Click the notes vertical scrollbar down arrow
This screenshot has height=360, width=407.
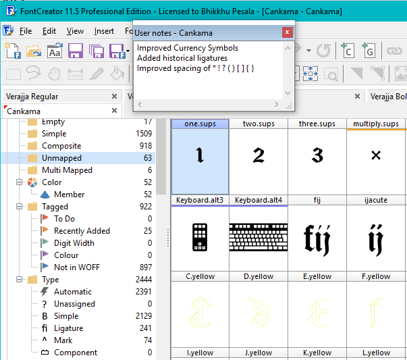288,93
